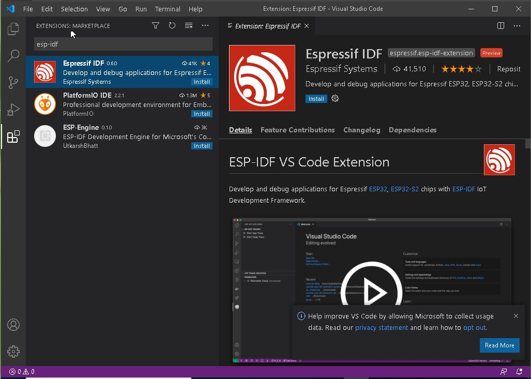
Task: Select the ESP-Engine extension row
Action: coord(122,136)
